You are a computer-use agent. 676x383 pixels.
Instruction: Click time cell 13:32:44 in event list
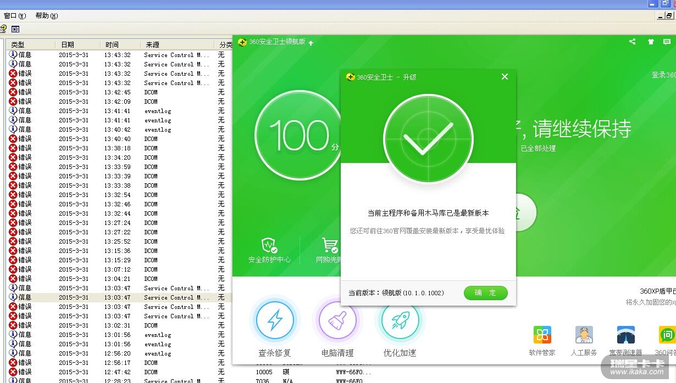point(118,213)
